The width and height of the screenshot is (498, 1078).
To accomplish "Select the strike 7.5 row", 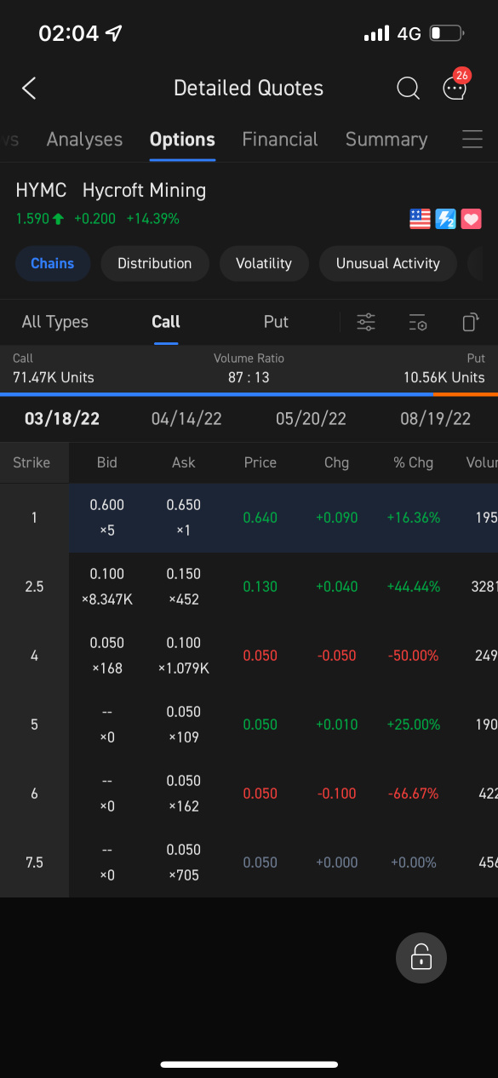I will coord(249,863).
